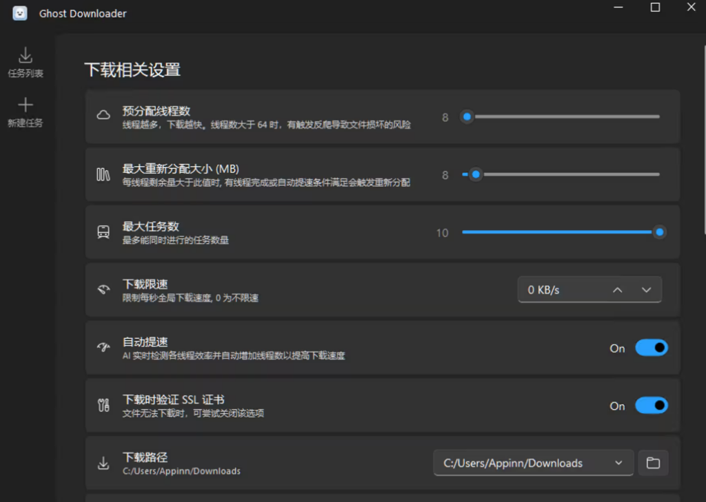Viewport: 706px width, 502px height.
Task: Click the 新建任务 new task icon
Action: [26, 110]
